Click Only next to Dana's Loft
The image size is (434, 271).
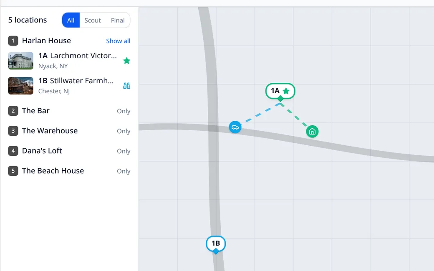click(x=124, y=151)
